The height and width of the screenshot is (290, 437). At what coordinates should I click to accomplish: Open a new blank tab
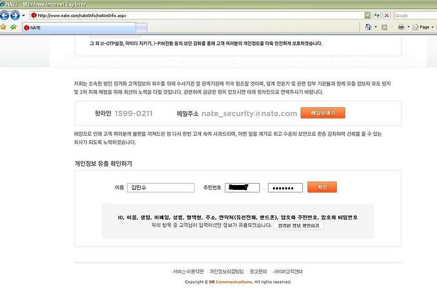tap(141, 28)
